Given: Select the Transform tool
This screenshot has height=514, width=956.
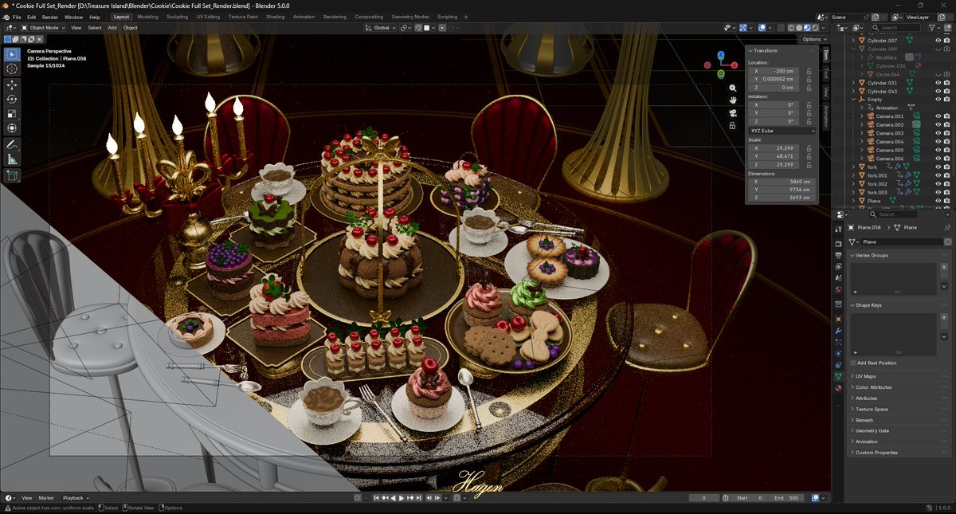Looking at the screenshot, I should 12,128.
